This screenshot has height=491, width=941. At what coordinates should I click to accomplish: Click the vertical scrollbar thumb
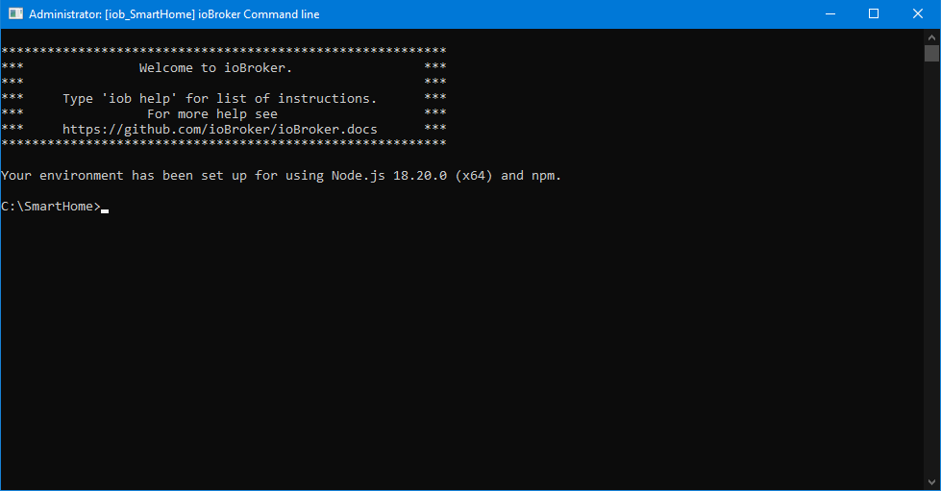click(931, 53)
